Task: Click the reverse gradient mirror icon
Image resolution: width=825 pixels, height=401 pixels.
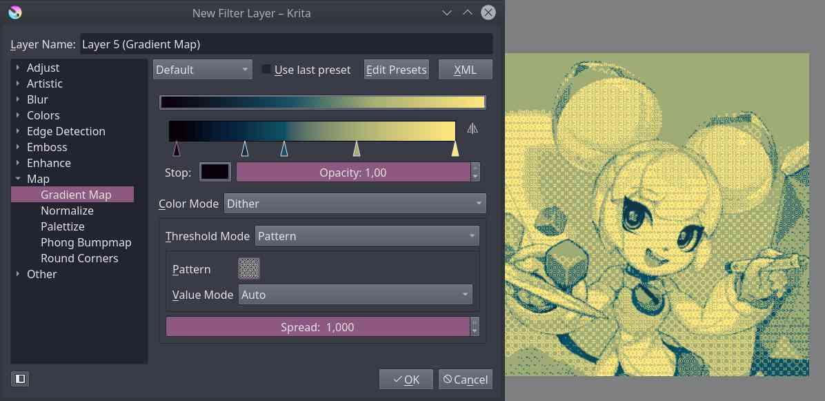Action: click(473, 128)
